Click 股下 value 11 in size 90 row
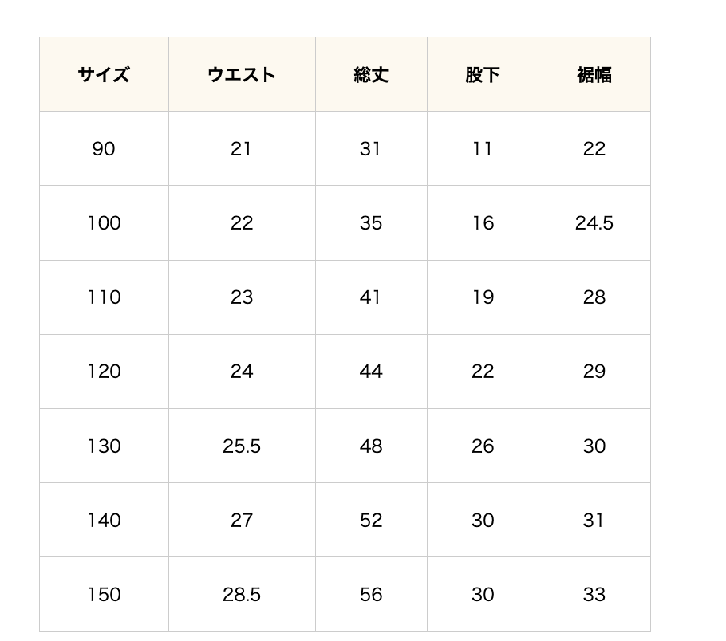 point(483,149)
